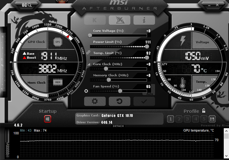Click the monitor graph scrollbar thumb

[x=226, y=136]
